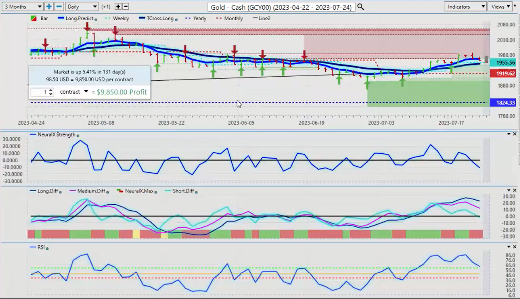Viewport: 520px width, 299px height.
Task: Click the Gold - Cash symbol search field
Action: [281, 7]
